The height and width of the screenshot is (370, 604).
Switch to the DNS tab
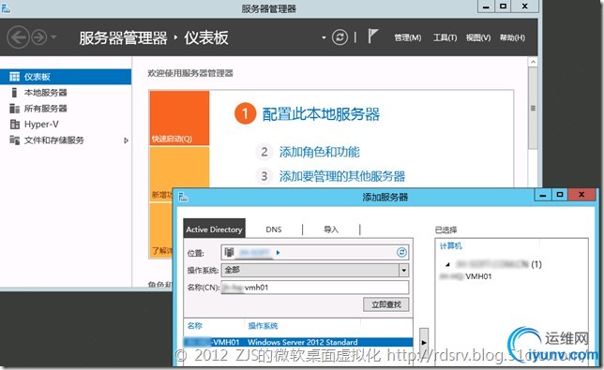tap(274, 229)
